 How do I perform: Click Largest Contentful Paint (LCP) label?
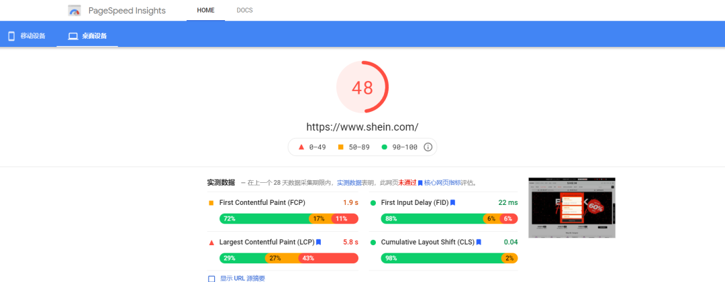[267, 242]
